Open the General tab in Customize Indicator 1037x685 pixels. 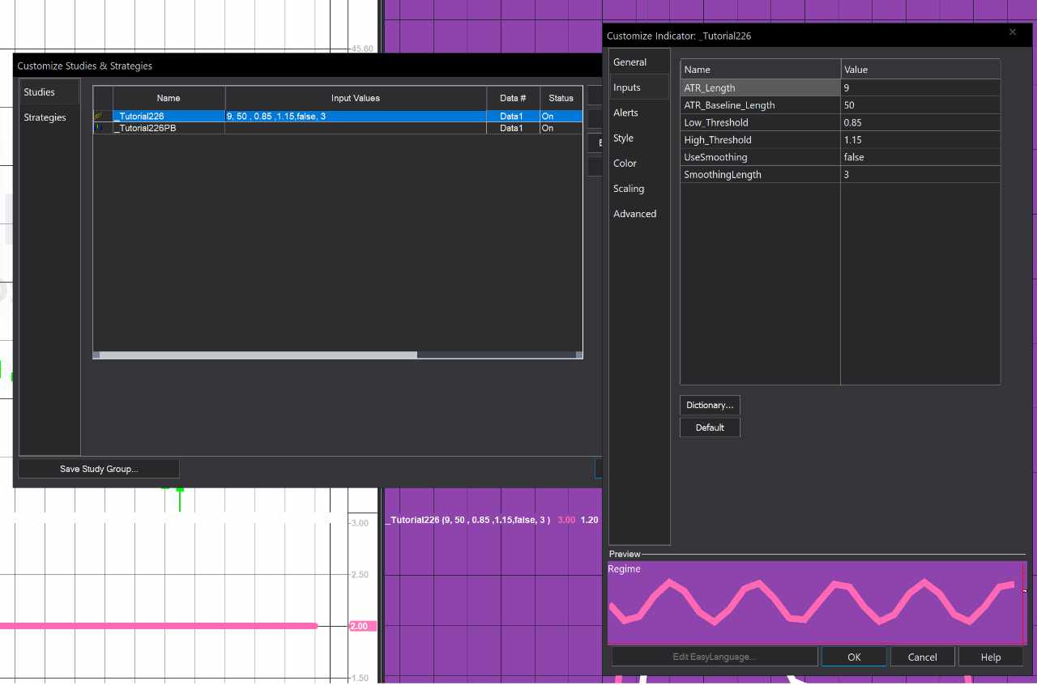(x=639, y=62)
